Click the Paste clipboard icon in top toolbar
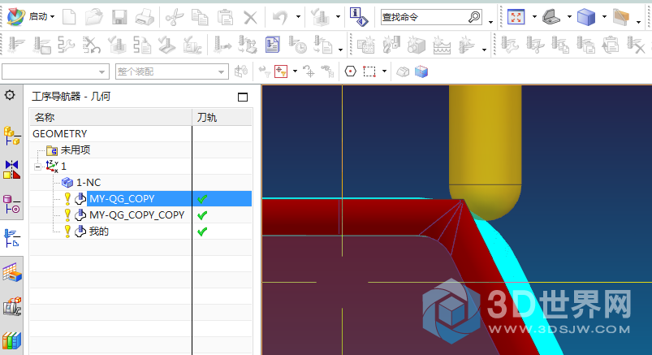The image size is (652, 355). (x=226, y=17)
